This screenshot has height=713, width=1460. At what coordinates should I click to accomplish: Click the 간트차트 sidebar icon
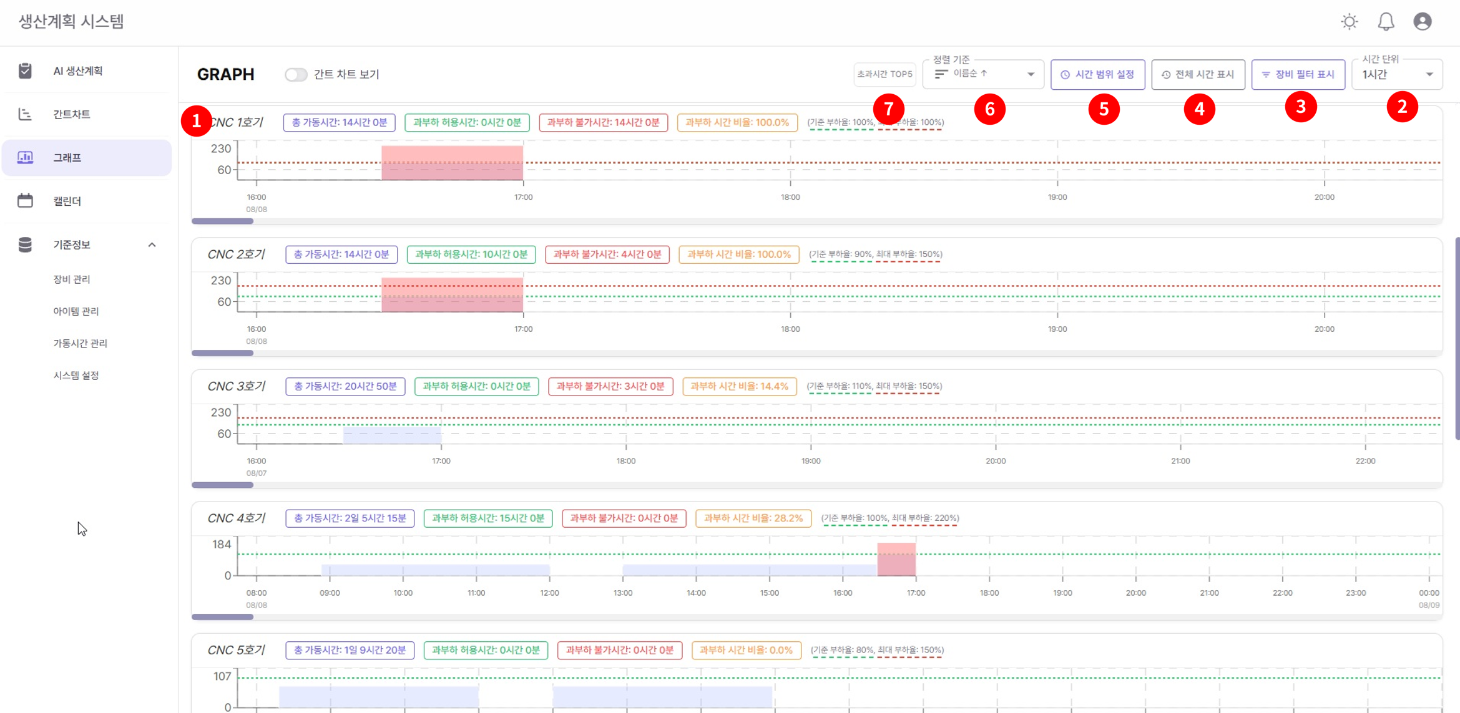coord(25,114)
